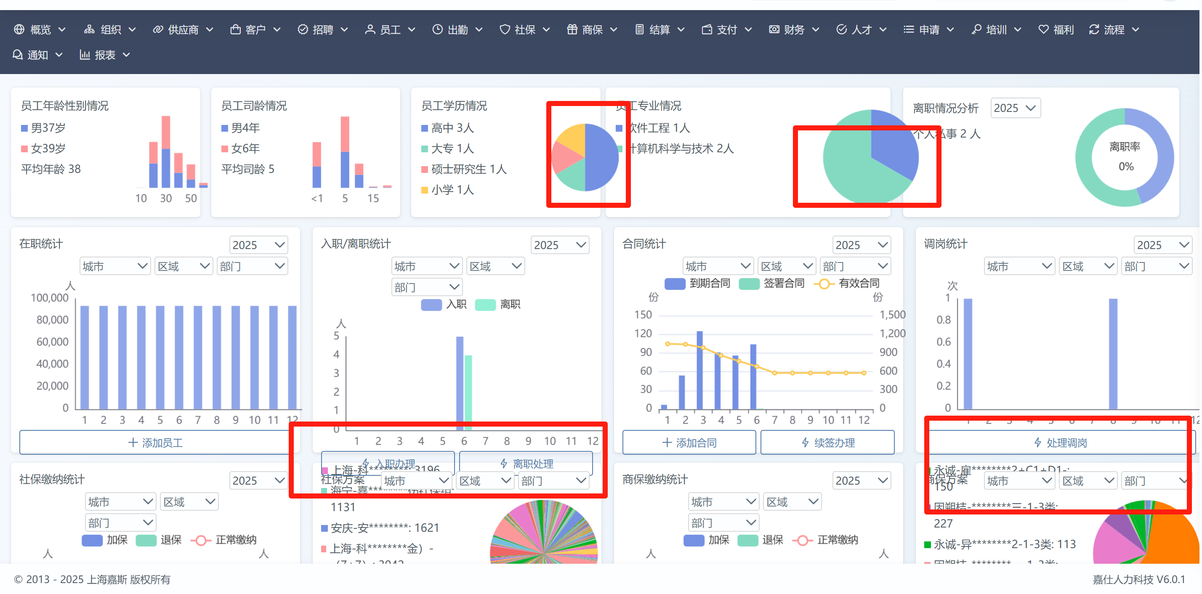Click the heart icon beside 福利
Viewport: 1202px width, 594px height.
[x=1043, y=29]
